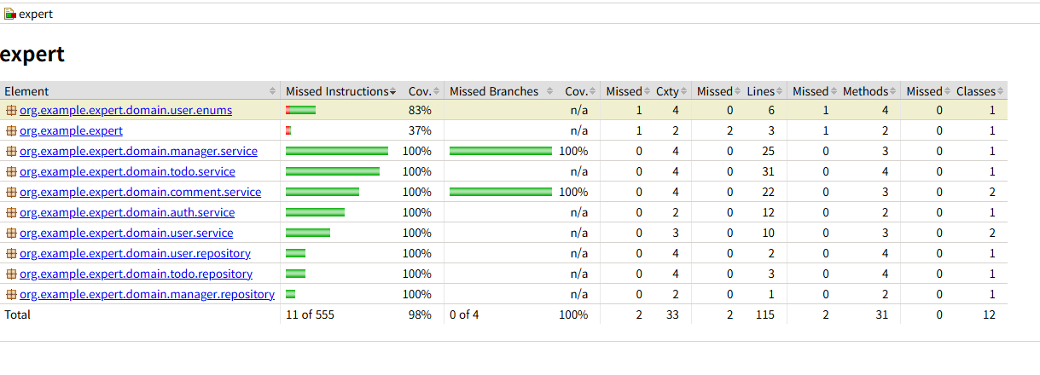The image size is (1040, 375).
Task: Click the Total row label
Action: 17,314
